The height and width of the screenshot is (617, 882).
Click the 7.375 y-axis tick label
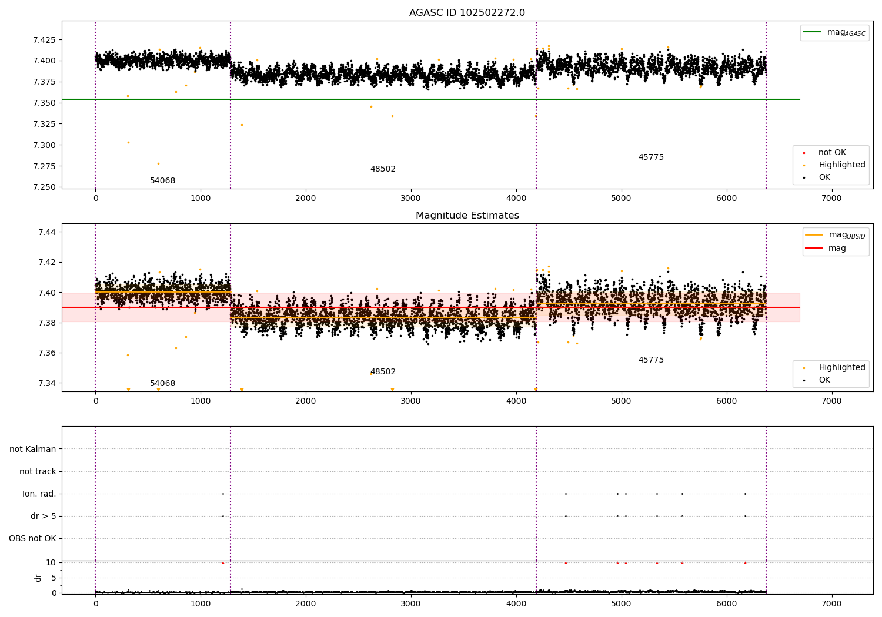[x=44, y=82]
